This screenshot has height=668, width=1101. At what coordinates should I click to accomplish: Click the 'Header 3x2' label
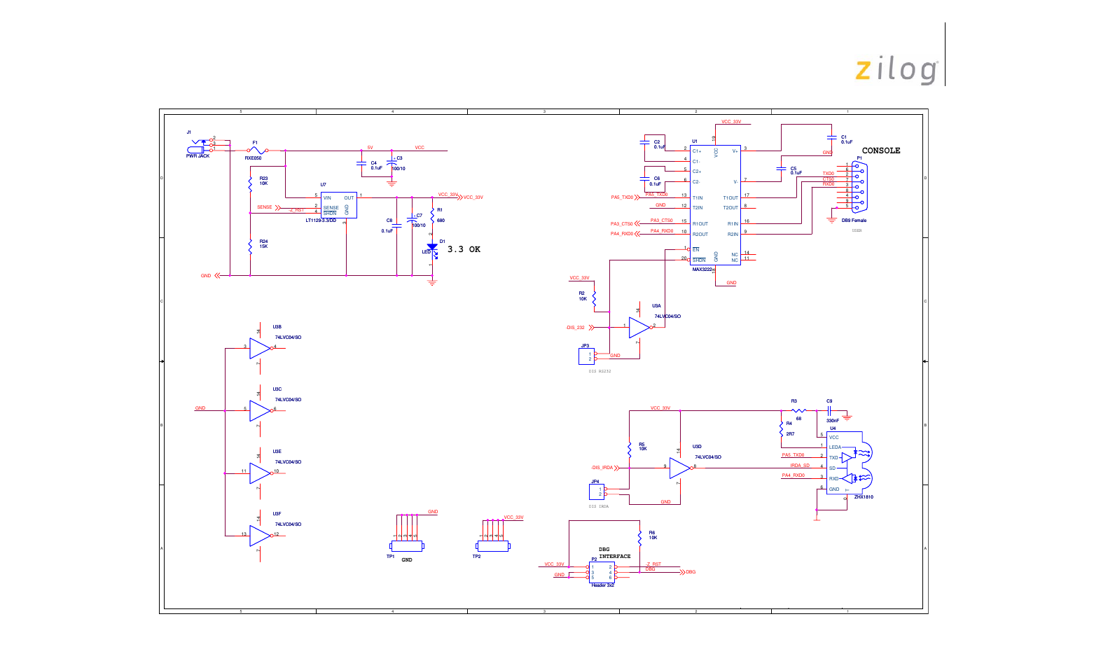coord(602,585)
